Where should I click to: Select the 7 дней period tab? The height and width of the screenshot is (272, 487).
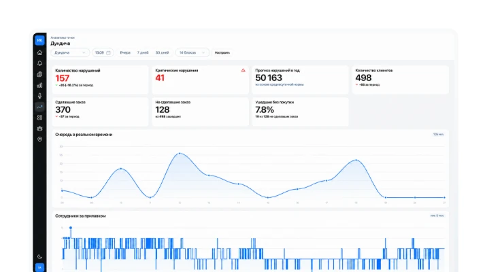[143, 53]
